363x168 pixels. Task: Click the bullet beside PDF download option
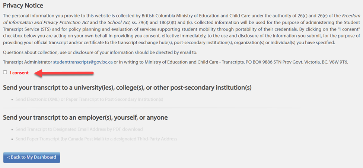[12, 129]
